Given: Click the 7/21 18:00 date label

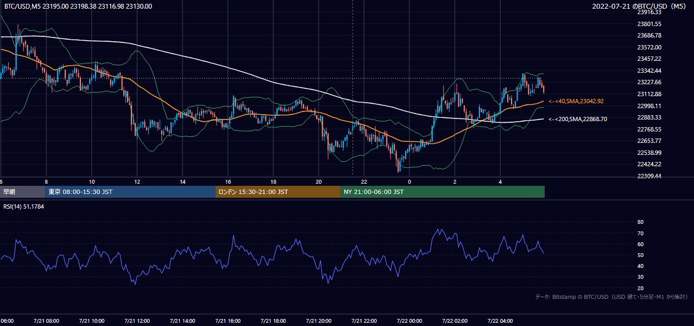Looking at the screenshot, I should click(x=273, y=321).
